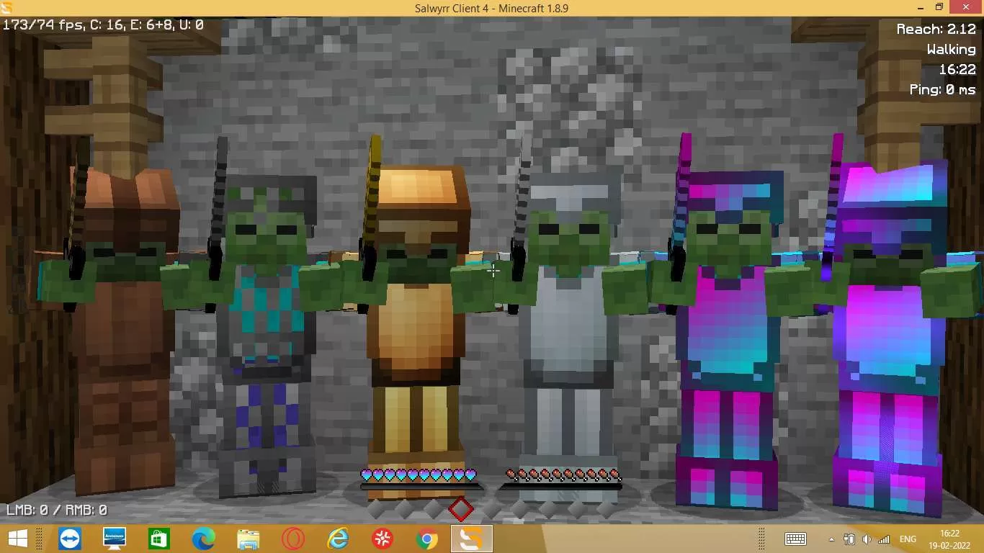Launch the Opera browser
The image size is (984, 553).
292,539
